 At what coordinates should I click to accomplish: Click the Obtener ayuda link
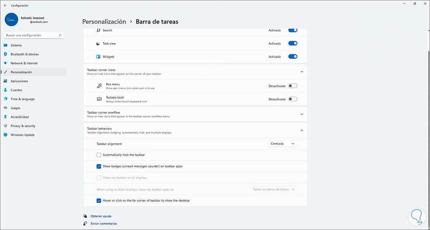[x=101, y=216]
